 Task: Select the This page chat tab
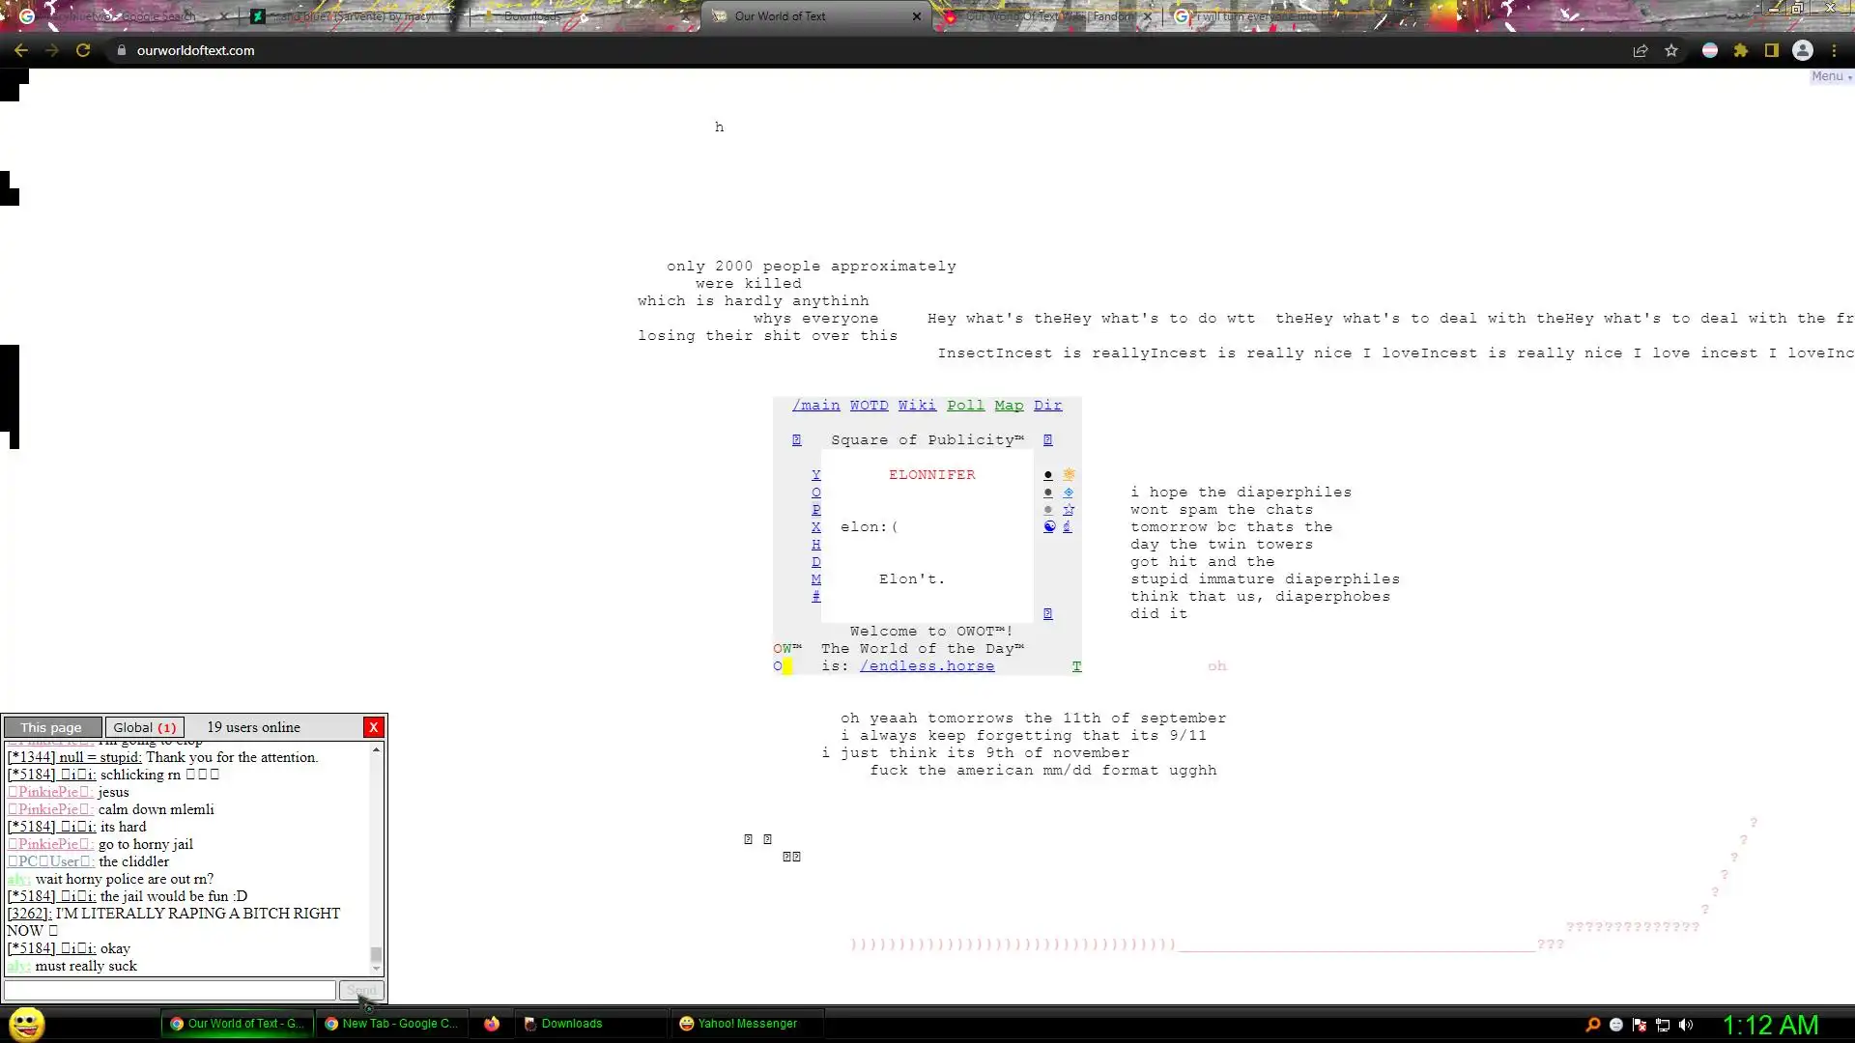click(52, 727)
